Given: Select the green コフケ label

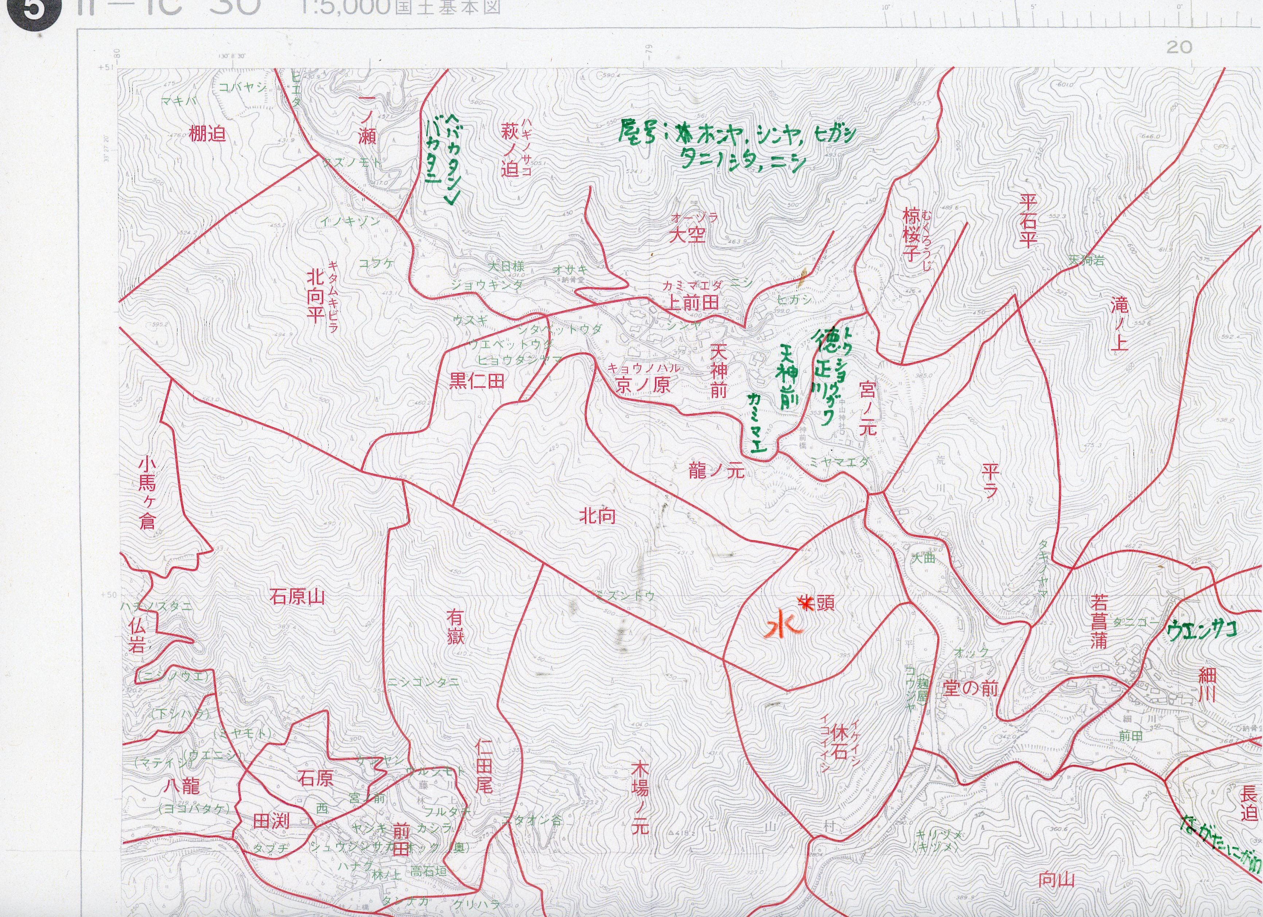Looking at the screenshot, I should [377, 264].
